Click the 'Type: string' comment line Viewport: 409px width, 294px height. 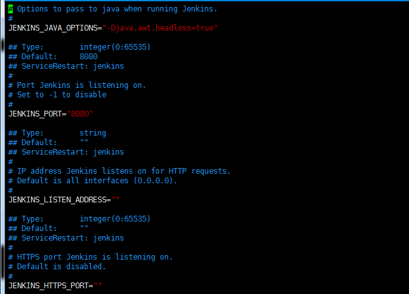[x=57, y=133]
